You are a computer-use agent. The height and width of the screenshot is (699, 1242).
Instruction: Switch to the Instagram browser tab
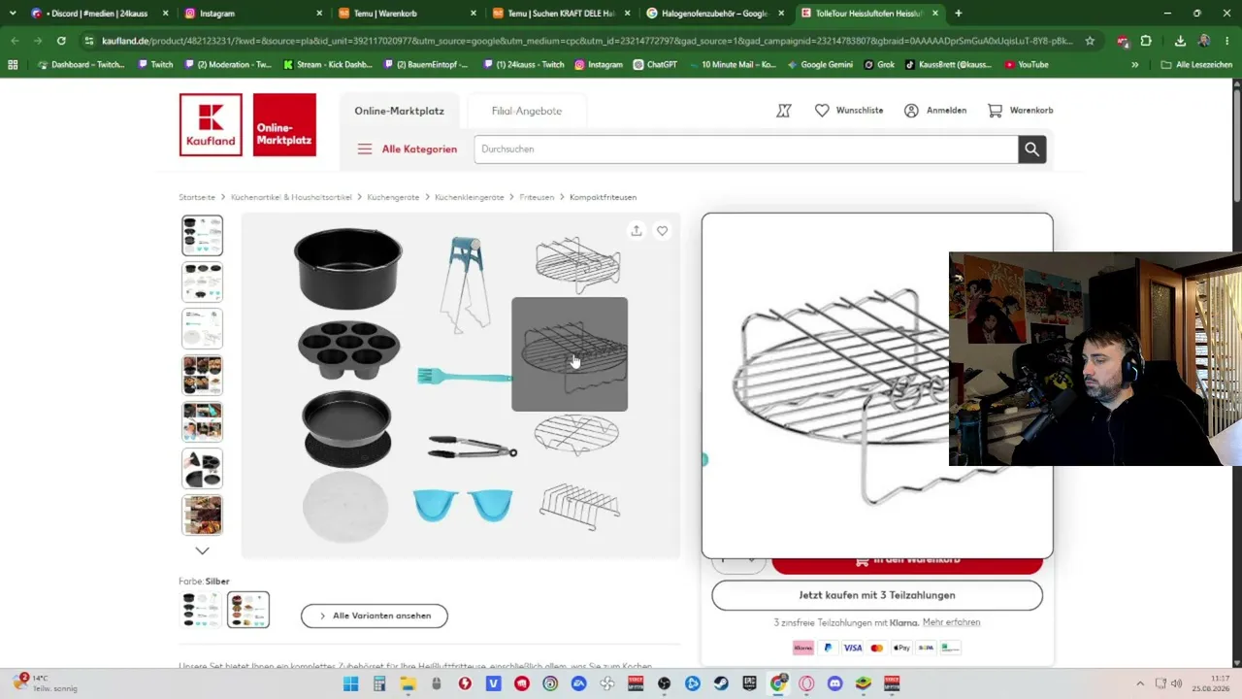(x=252, y=14)
